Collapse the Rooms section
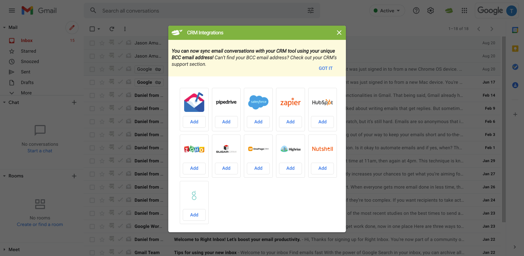 click(x=4, y=176)
